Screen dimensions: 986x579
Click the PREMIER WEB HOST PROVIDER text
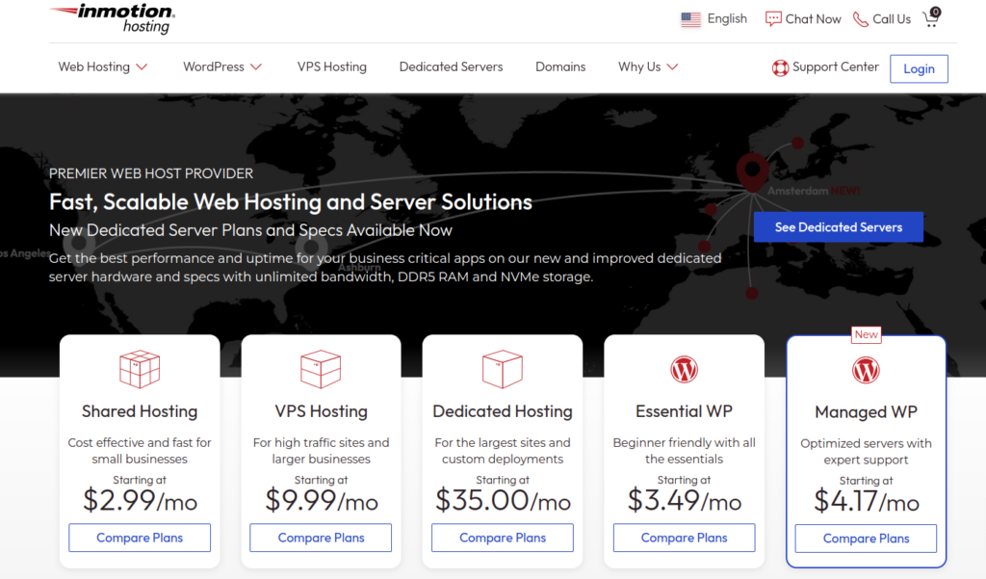pos(151,173)
